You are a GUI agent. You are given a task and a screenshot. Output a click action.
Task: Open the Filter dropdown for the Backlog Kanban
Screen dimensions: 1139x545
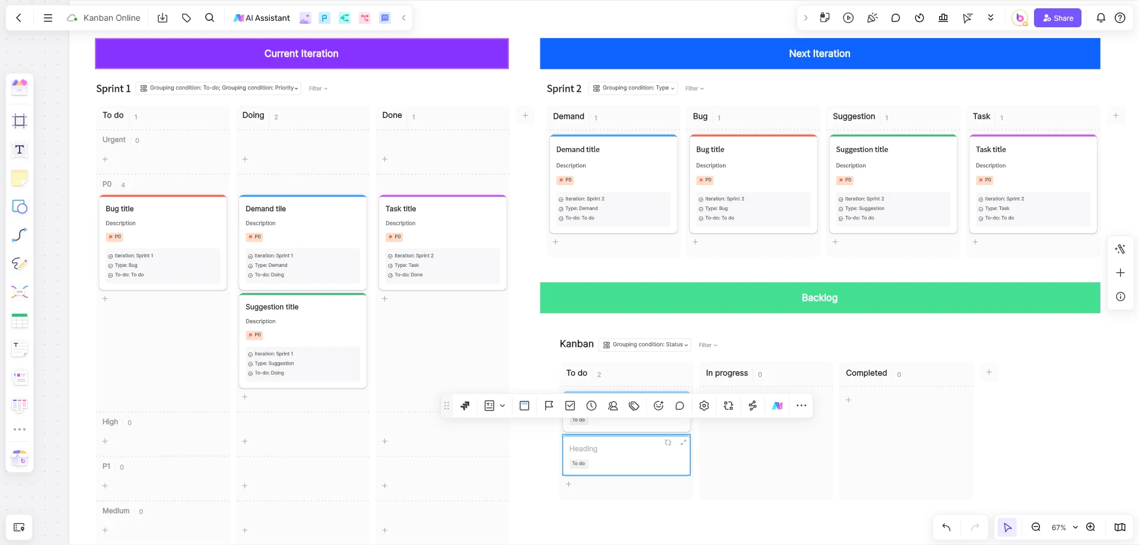pyautogui.click(x=708, y=345)
